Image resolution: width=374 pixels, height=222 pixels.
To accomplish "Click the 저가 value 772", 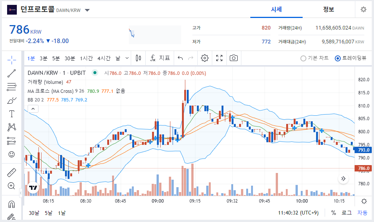I will [266, 42].
